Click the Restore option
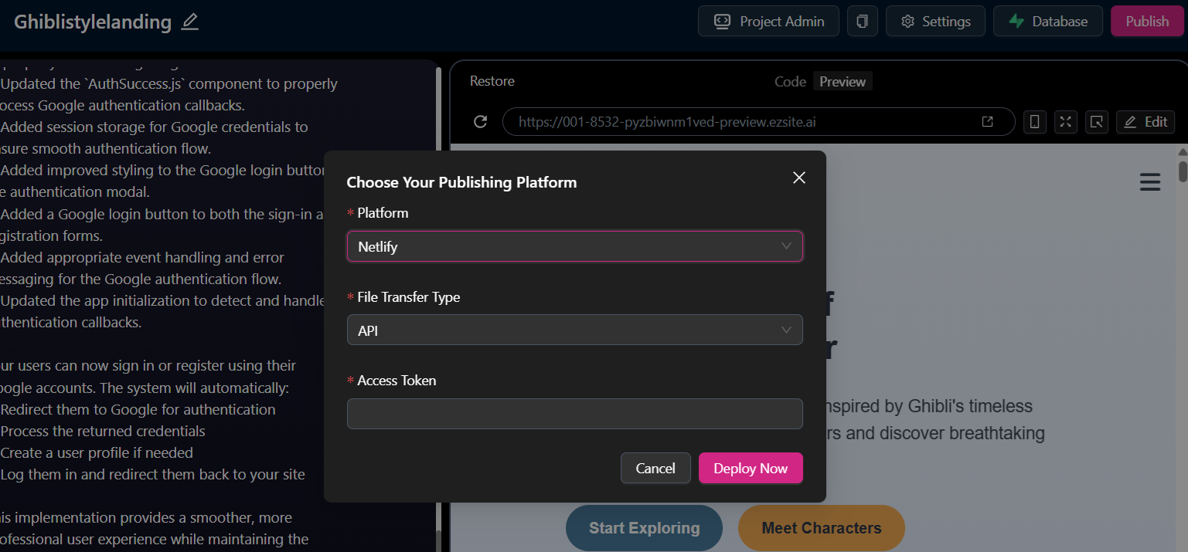Screen dimensions: 1188x552 pyautogui.click(x=492, y=81)
